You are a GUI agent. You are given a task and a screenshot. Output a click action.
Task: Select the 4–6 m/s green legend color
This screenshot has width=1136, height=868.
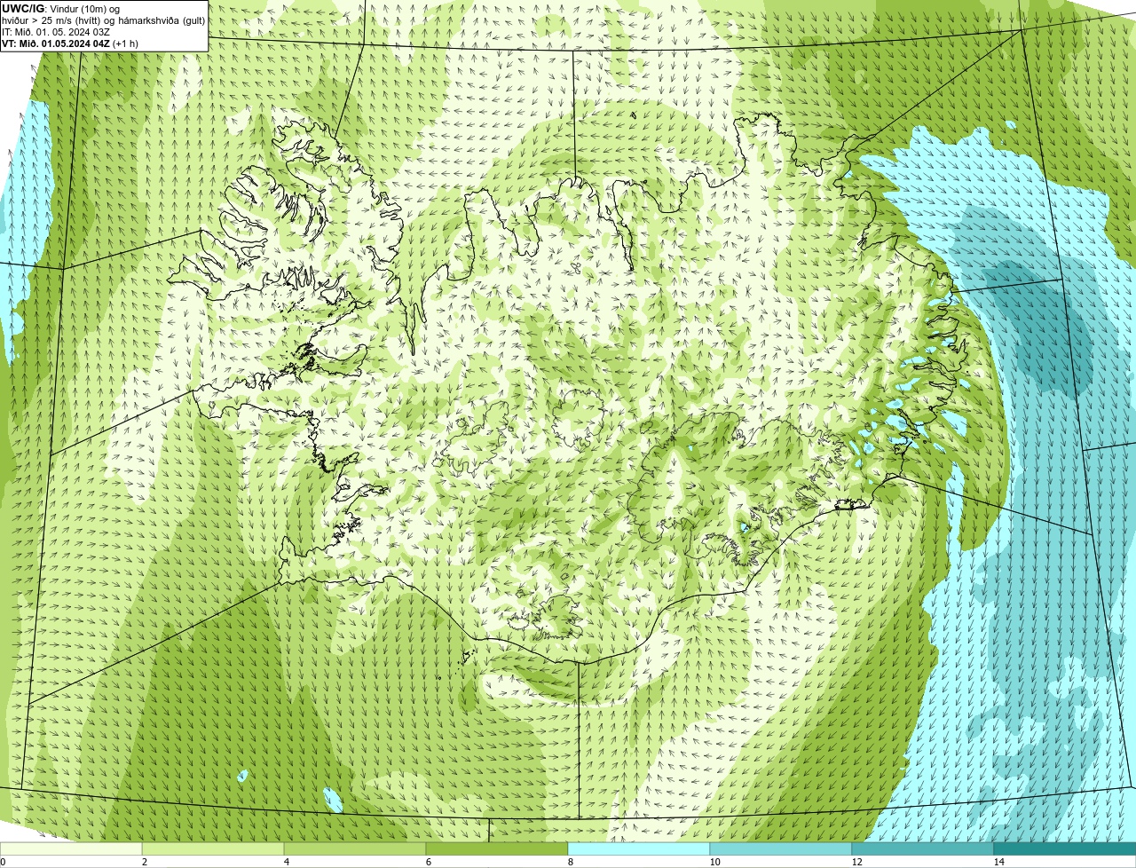[x=355, y=848]
